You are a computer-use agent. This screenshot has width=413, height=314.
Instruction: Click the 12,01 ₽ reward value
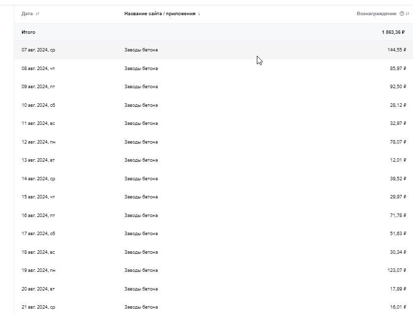tap(398, 160)
